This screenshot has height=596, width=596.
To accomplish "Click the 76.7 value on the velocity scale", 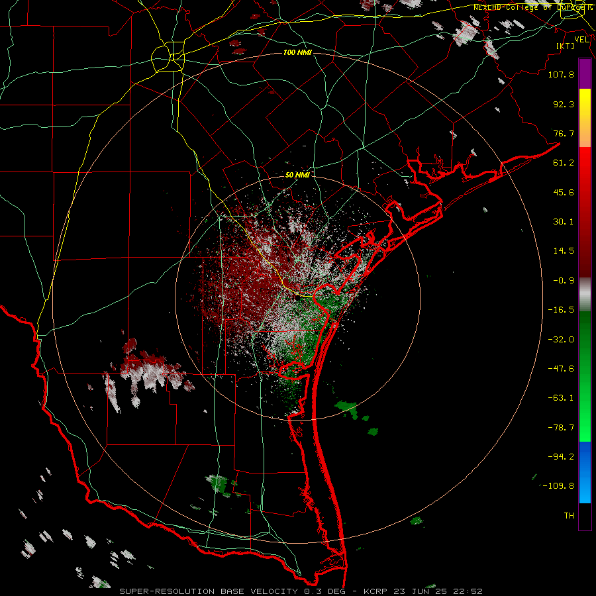I will pos(564,133).
